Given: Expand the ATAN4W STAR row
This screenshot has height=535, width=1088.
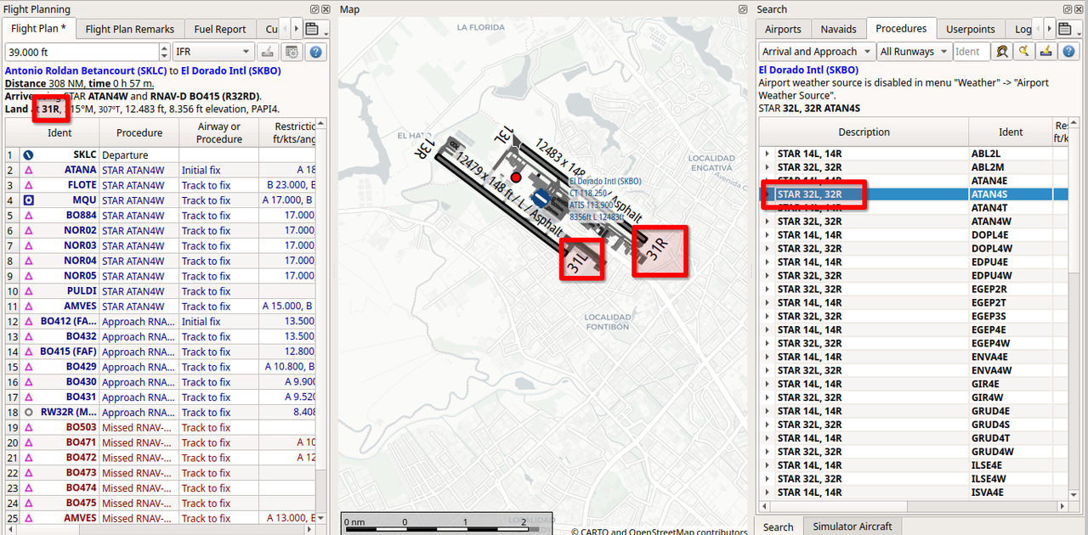Looking at the screenshot, I should click(768, 222).
